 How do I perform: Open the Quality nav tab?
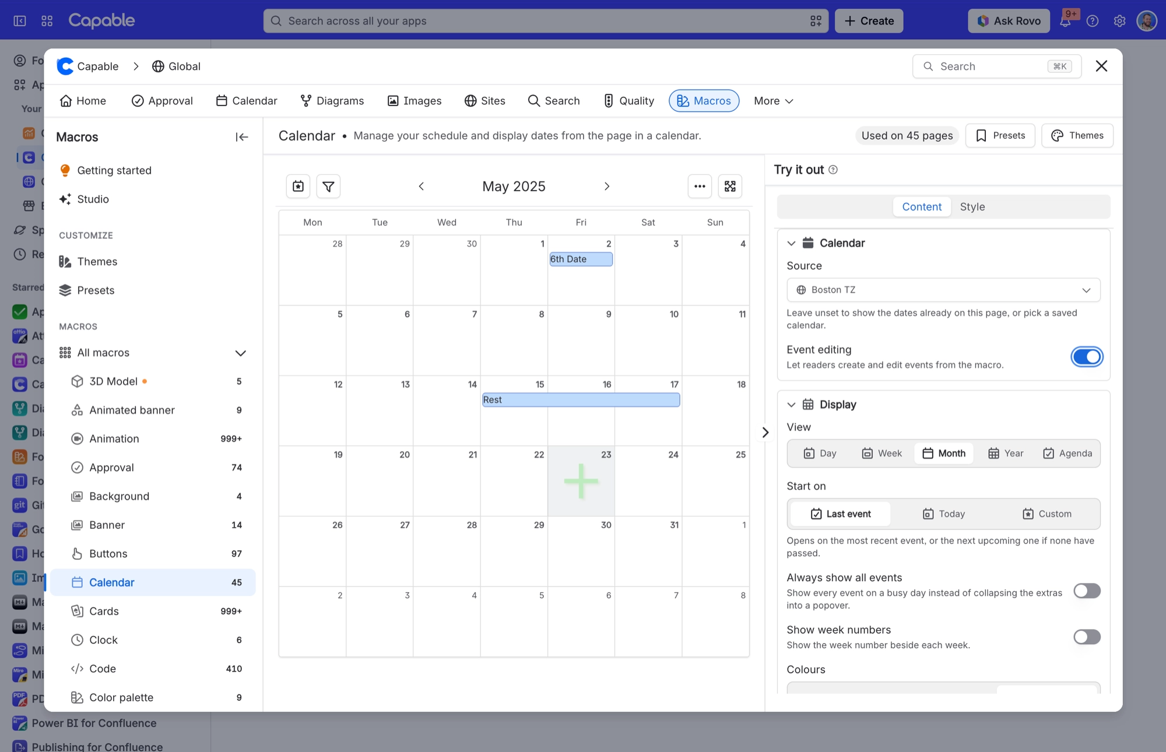[628, 101]
